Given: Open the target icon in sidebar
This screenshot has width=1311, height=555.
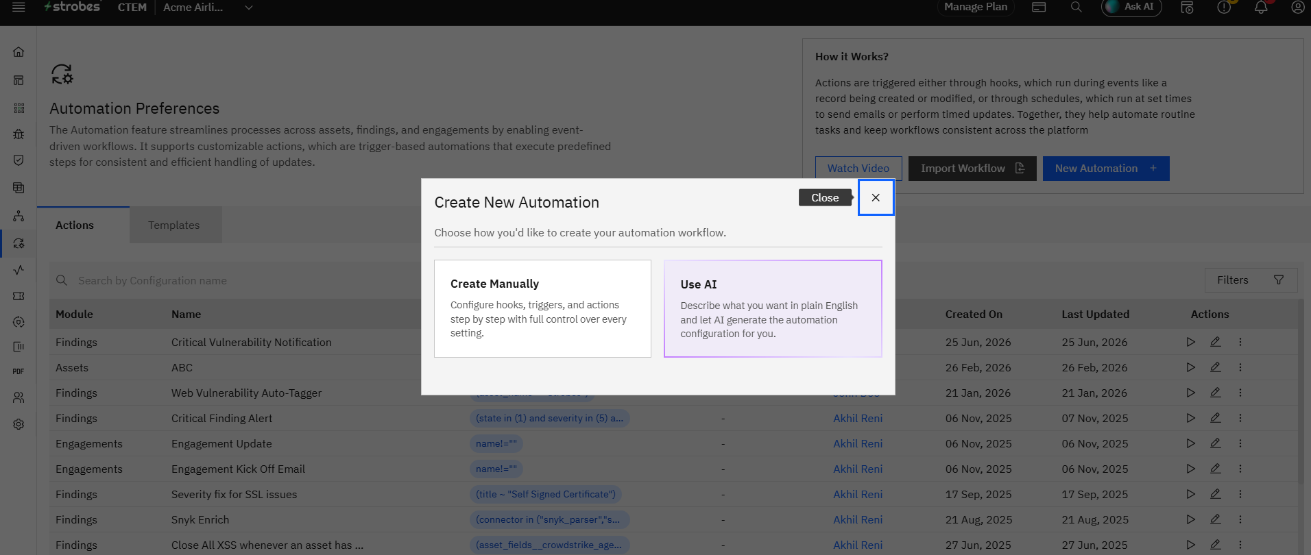Looking at the screenshot, I should [19, 322].
